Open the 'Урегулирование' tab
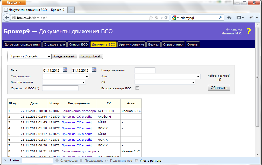 [131, 44]
